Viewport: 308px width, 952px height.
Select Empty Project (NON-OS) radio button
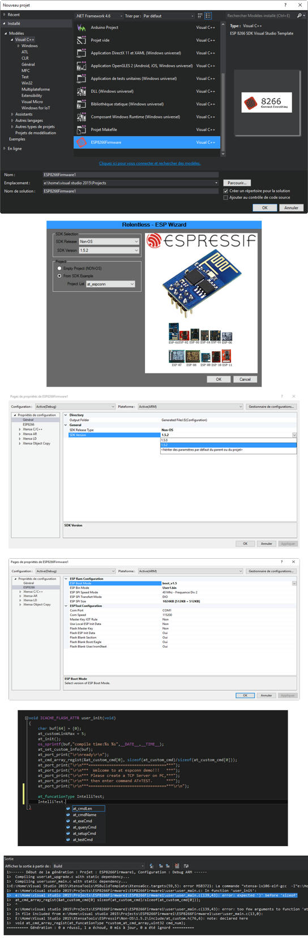coord(59,268)
